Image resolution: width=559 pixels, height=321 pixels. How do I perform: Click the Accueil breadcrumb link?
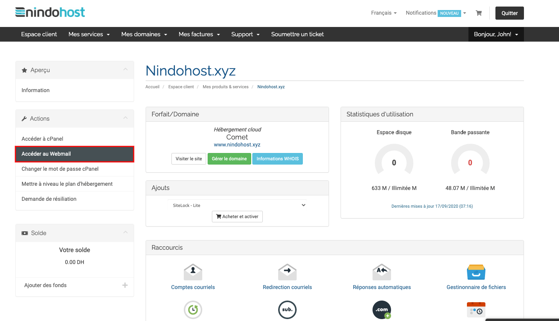coord(152,87)
